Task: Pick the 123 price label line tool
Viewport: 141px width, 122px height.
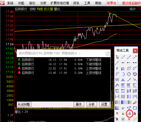Action: (x=123, y=68)
